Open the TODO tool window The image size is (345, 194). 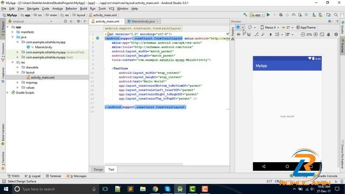click(13, 176)
